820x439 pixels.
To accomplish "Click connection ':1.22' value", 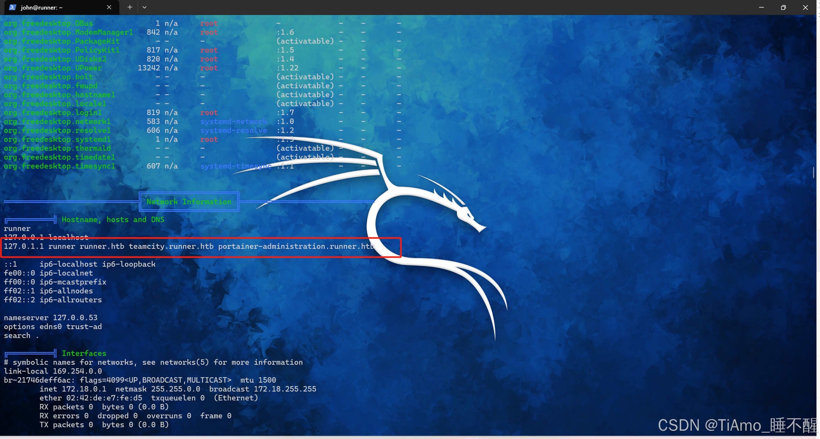I will (287, 68).
